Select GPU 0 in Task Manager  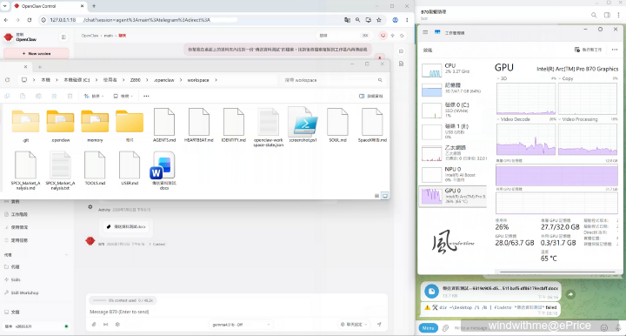coord(453,196)
